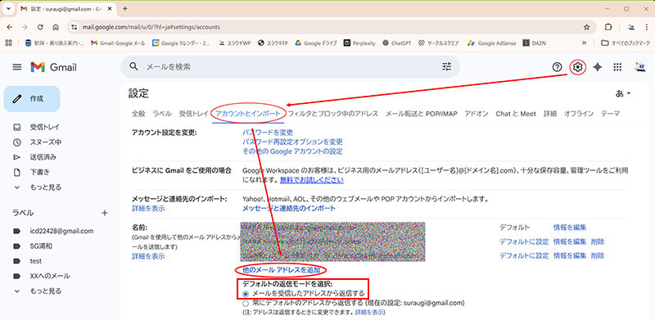Show search options filter icon
The width and height of the screenshot is (655, 320).
447,67
